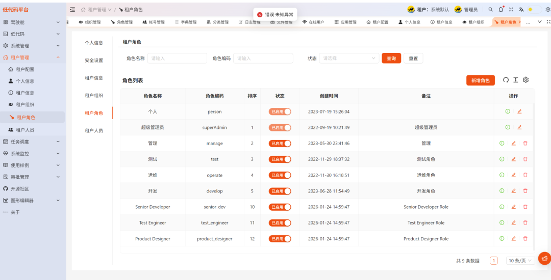Disable the 管理 role status switch
The height and width of the screenshot is (280, 551).
[x=280, y=144]
